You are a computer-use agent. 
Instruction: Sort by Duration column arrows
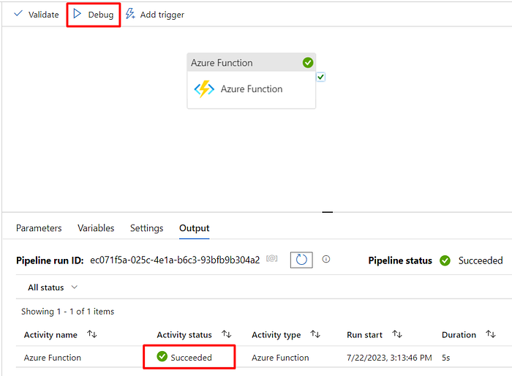pyautogui.click(x=491, y=334)
